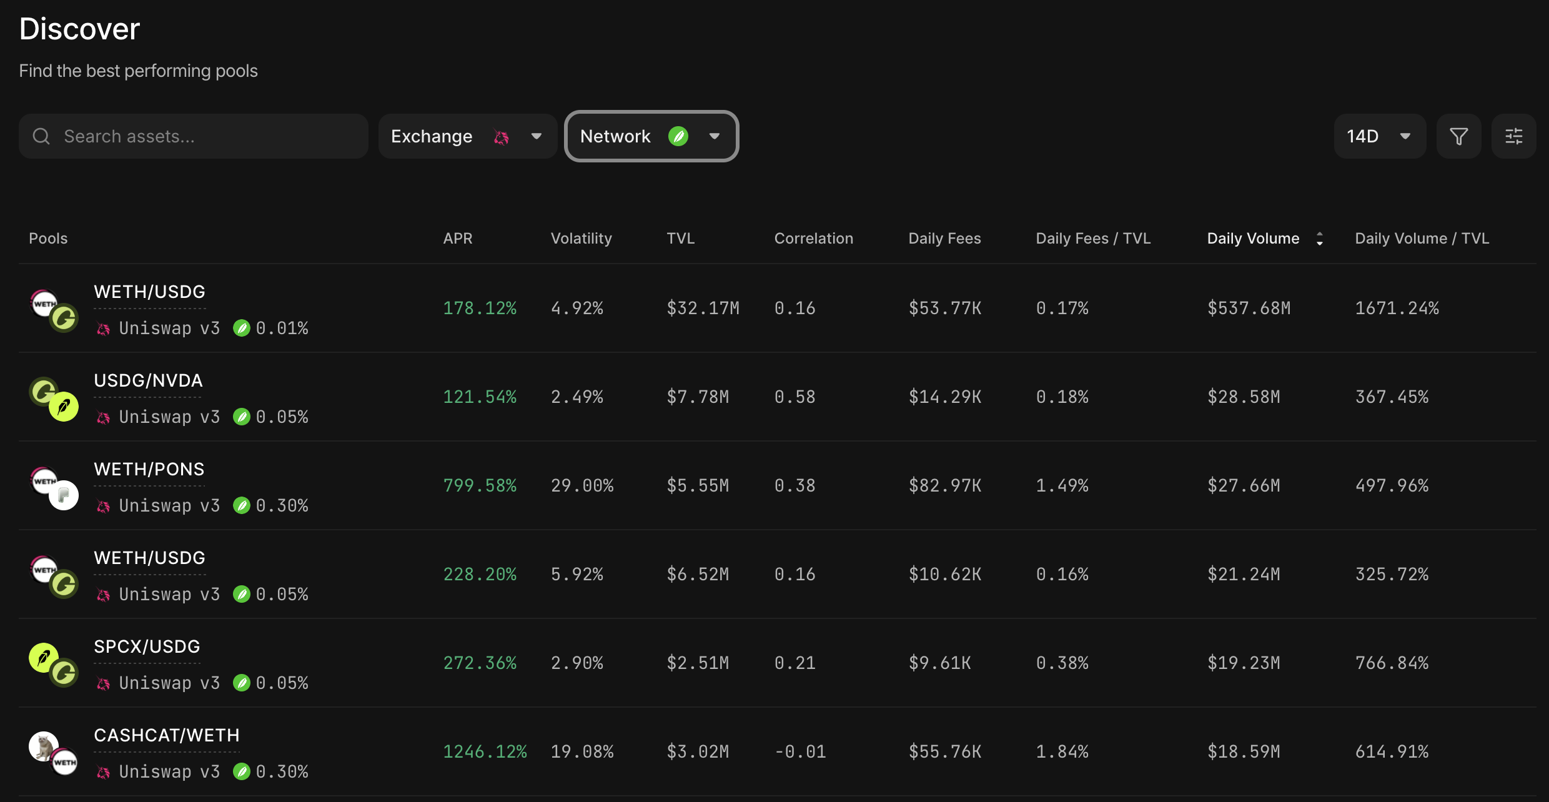
Task: Sort by the TVL column header
Action: 681,239
